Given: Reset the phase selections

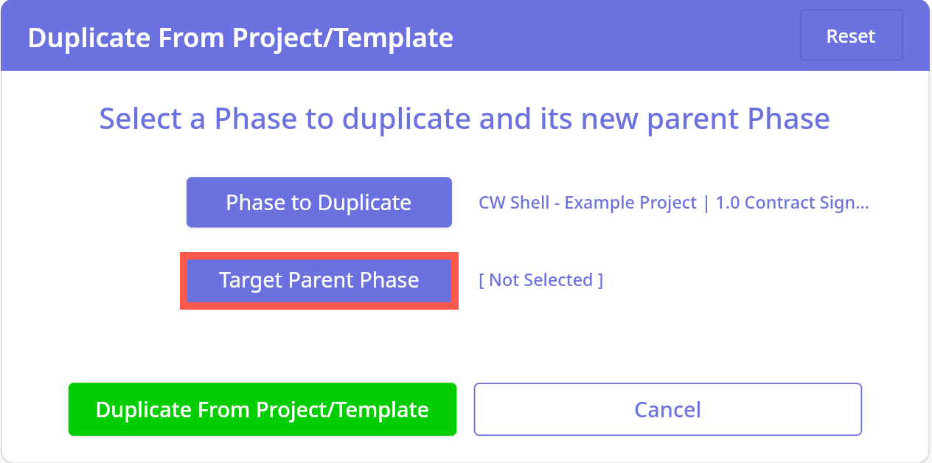Looking at the screenshot, I should tap(851, 36).
